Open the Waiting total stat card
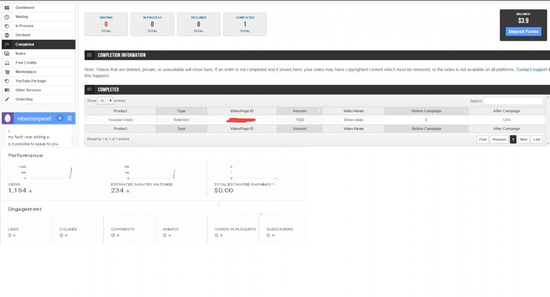This screenshot has width=550, height=297. pyautogui.click(x=106, y=24)
